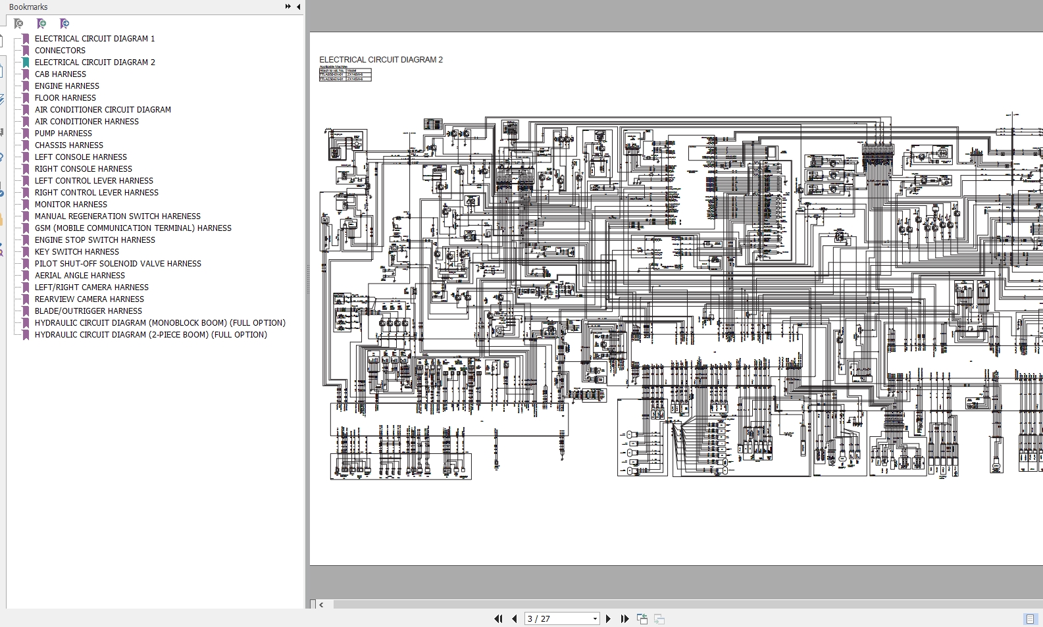Toggle single page view mode

click(x=1030, y=618)
